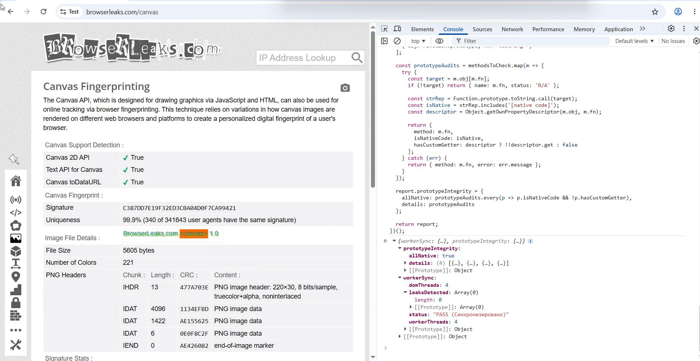Collapse the prototypeIntegrity object
The width and height of the screenshot is (700, 361).
(400, 248)
